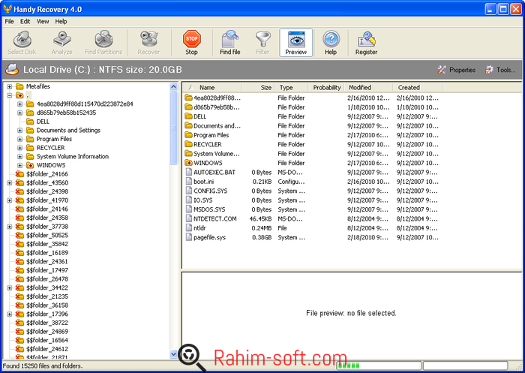The image size is (525, 373).
Task: Select RECYCLER in the file list
Action: coord(208,144)
